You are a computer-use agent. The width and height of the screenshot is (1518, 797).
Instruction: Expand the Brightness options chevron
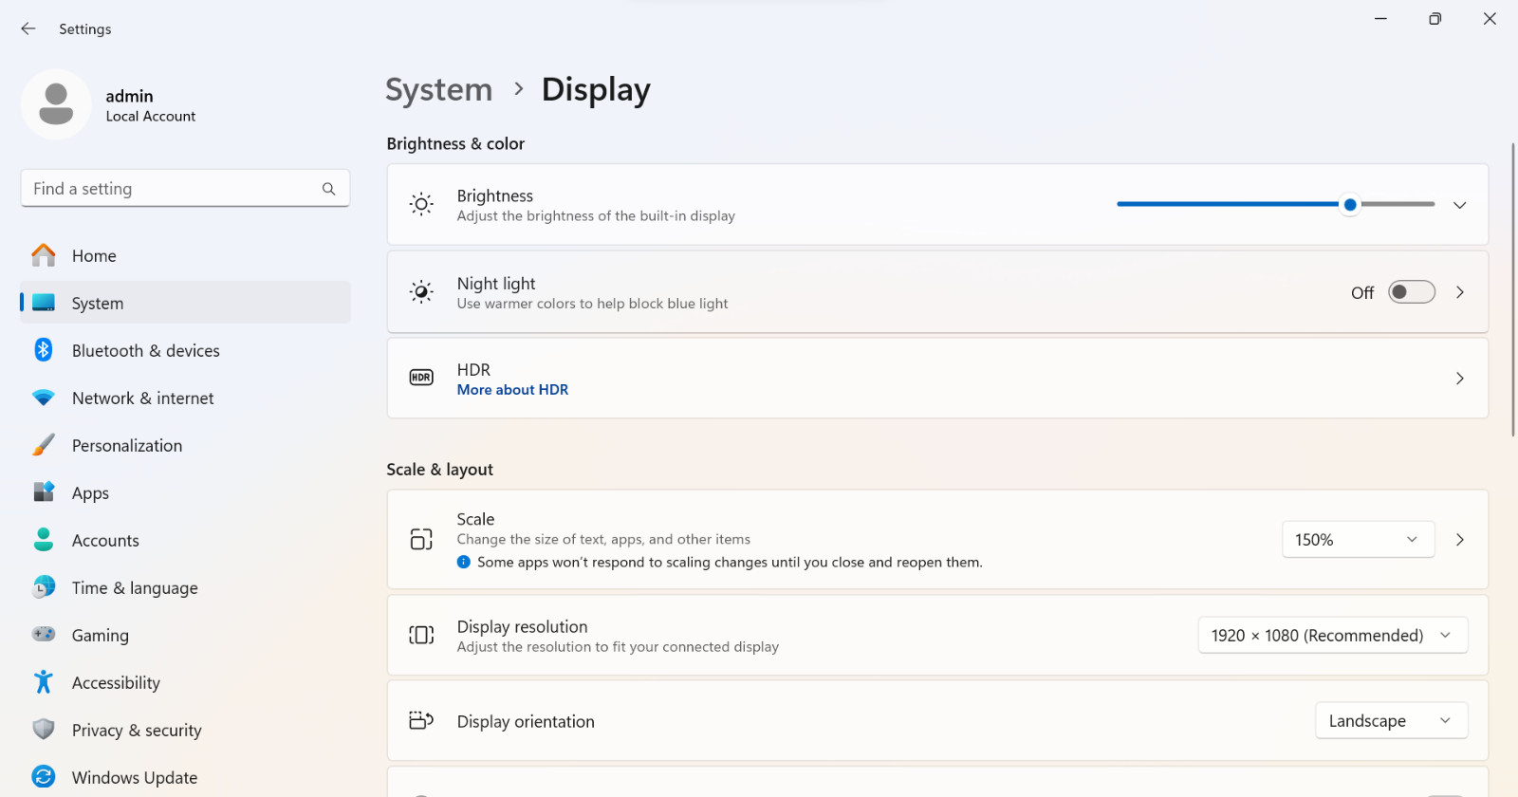[x=1460, y=205]
